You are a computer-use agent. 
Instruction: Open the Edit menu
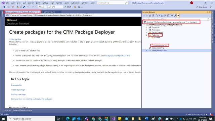(x=13, y=3)
